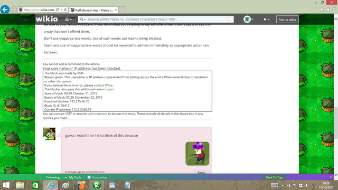Focus the wiki search input field

point(156,19)
